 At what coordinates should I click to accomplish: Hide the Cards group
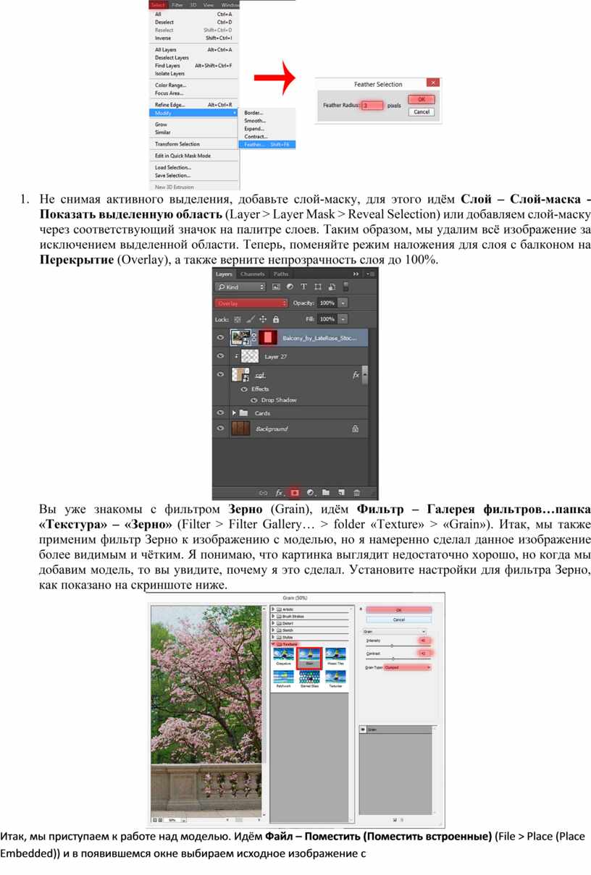pyautogui.click(x=220, y=413)
